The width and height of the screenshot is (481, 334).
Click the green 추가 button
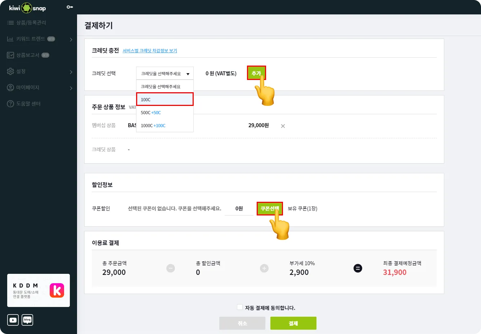point(256,73)
